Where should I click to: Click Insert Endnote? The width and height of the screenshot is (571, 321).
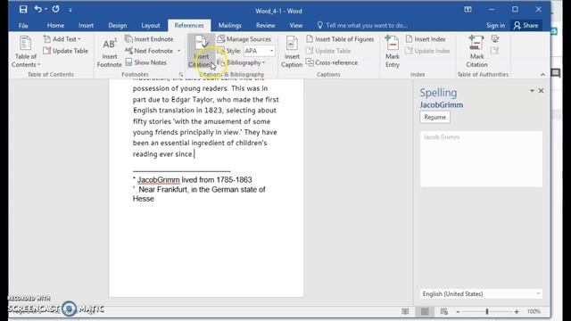pyautogui.click(x=149, y=39)
